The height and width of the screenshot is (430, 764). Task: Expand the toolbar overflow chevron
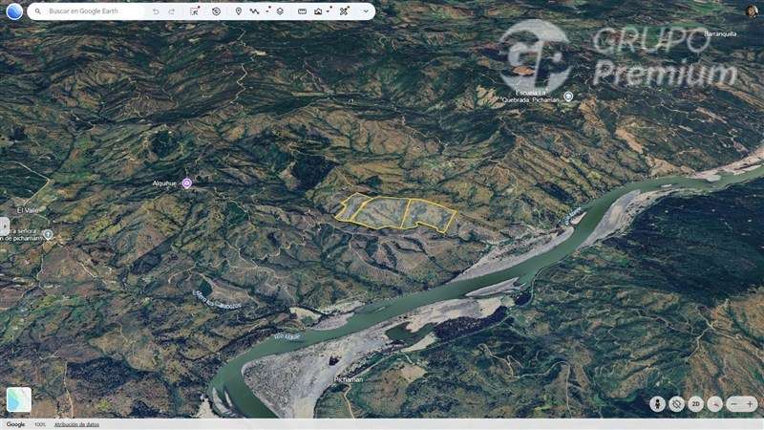tap(366, 11)
